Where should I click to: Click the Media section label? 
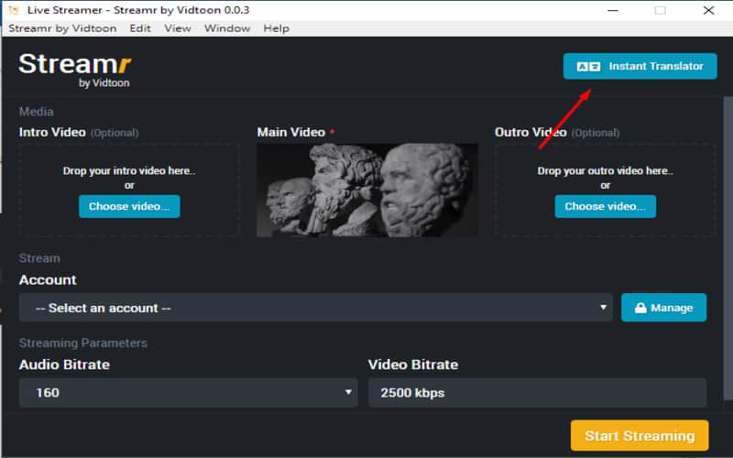[x=36, y=112]
